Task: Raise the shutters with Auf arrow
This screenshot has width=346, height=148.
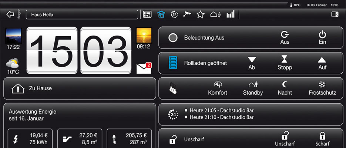Action: point(322,63)
